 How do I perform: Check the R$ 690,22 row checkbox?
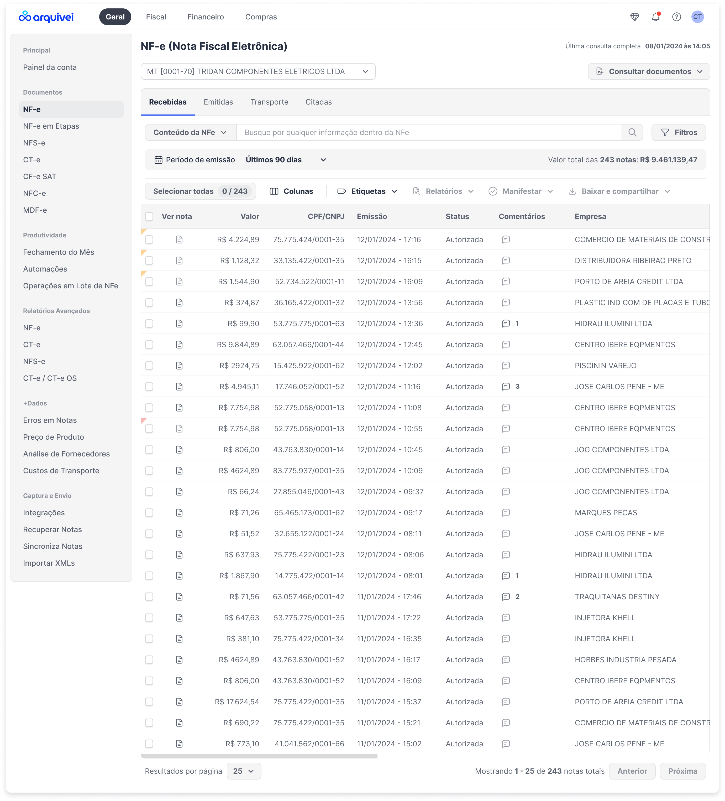tap(149, 723)
